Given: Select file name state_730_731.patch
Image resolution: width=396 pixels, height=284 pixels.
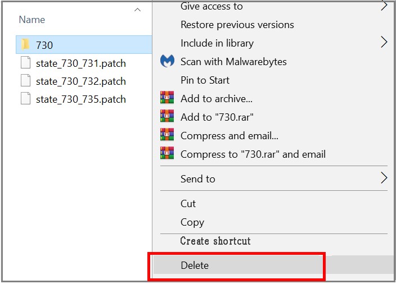Looking at the screenshot, I should 81,63.
